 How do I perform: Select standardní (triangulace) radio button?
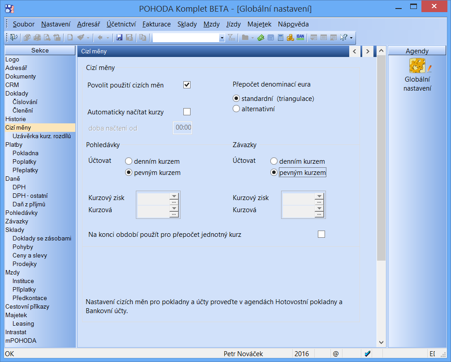pos(236,98)
